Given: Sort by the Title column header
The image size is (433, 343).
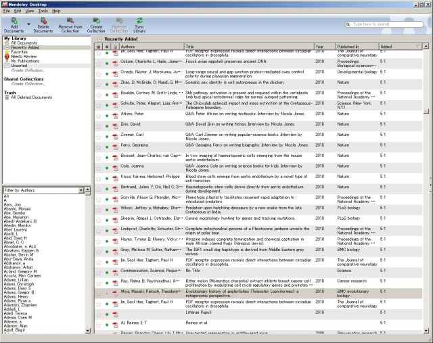Looking at the screenshot, I should pos(249,47).
